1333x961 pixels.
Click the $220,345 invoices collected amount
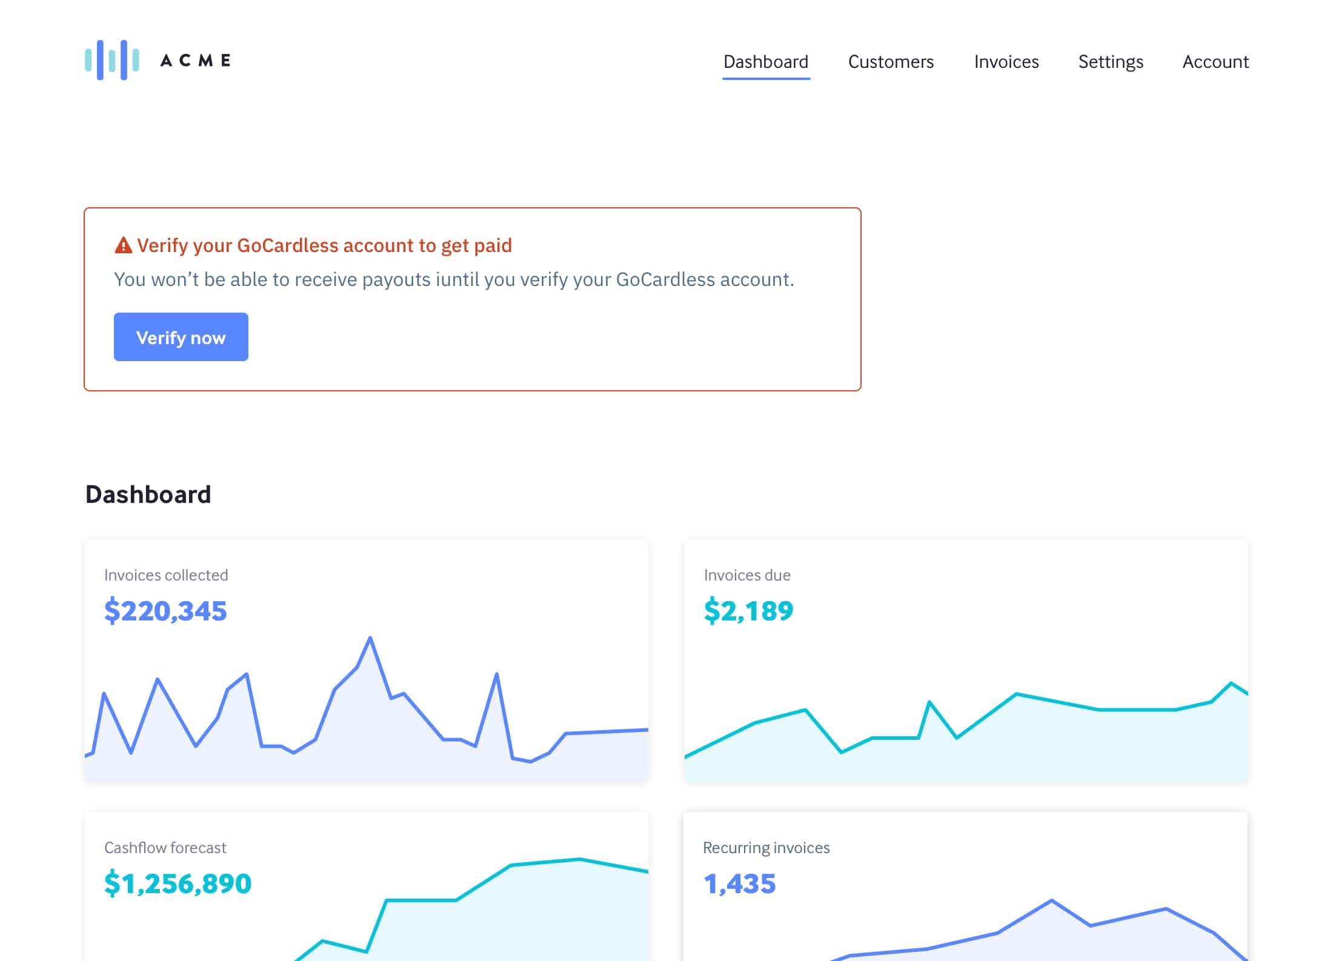pyautogui.click(x=165, y=611)
